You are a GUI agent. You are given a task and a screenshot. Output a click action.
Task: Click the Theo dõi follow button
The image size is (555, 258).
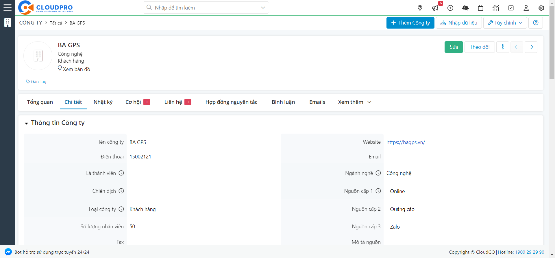click(480, 47)
